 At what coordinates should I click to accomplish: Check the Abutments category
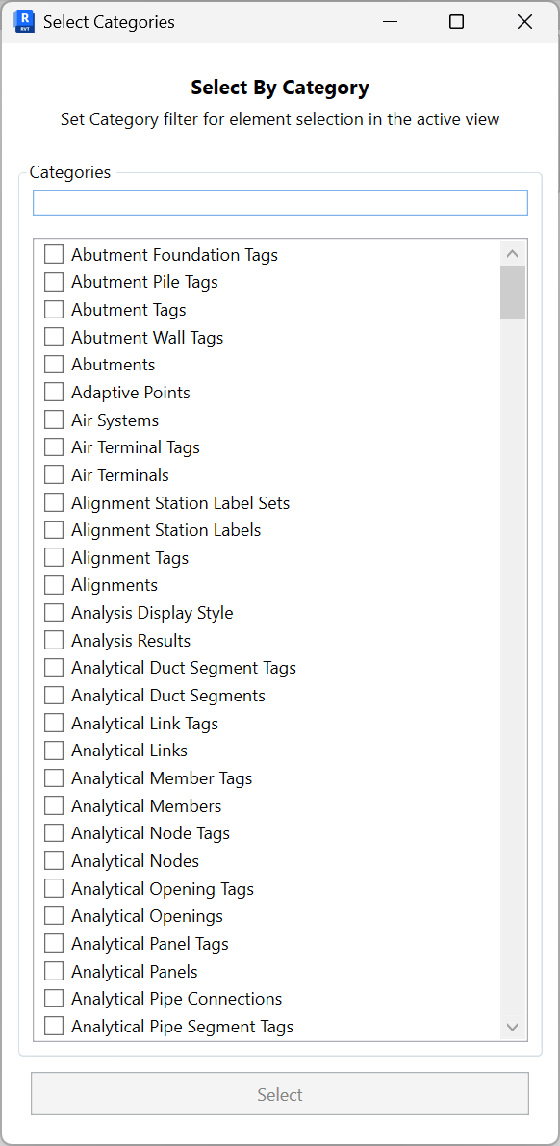point(54,364)
